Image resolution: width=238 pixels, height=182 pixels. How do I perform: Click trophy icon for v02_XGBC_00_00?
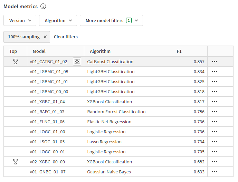tap(16, 162)
